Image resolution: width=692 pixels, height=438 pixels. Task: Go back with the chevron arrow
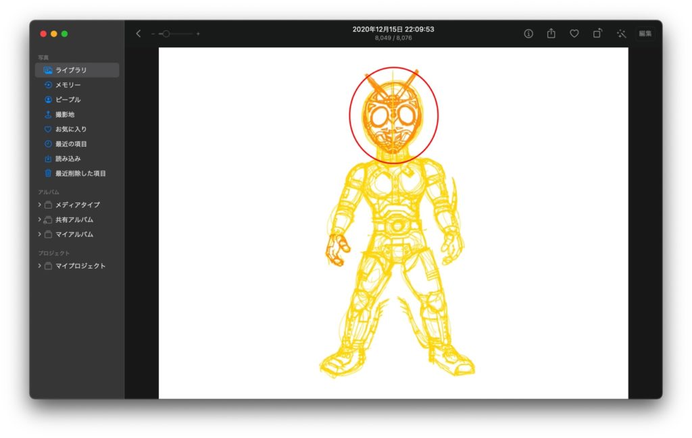point(138,34)
